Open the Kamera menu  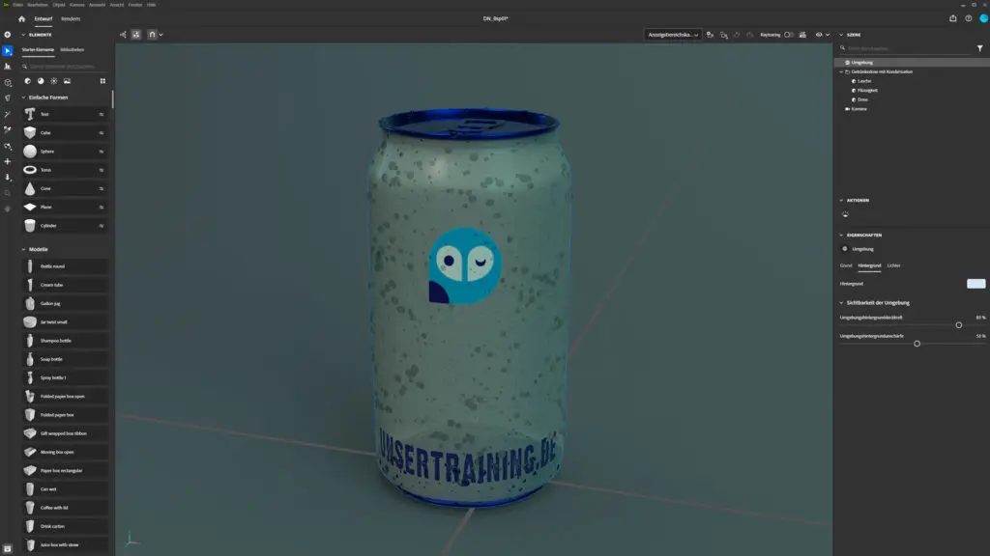pyautogui.click(x=77, y=5)
